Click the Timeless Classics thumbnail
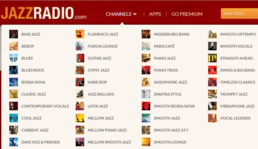258x149 pixels. [212, 82]
